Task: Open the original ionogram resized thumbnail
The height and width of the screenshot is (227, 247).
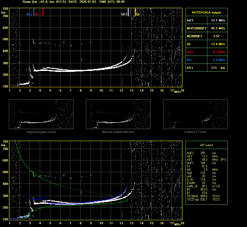Action: click(x=41, y=114)
